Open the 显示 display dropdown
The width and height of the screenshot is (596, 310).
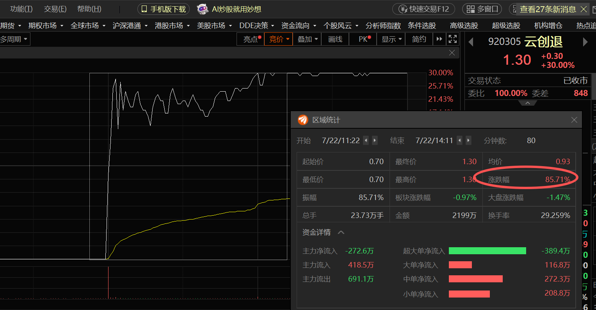point(391,39)
